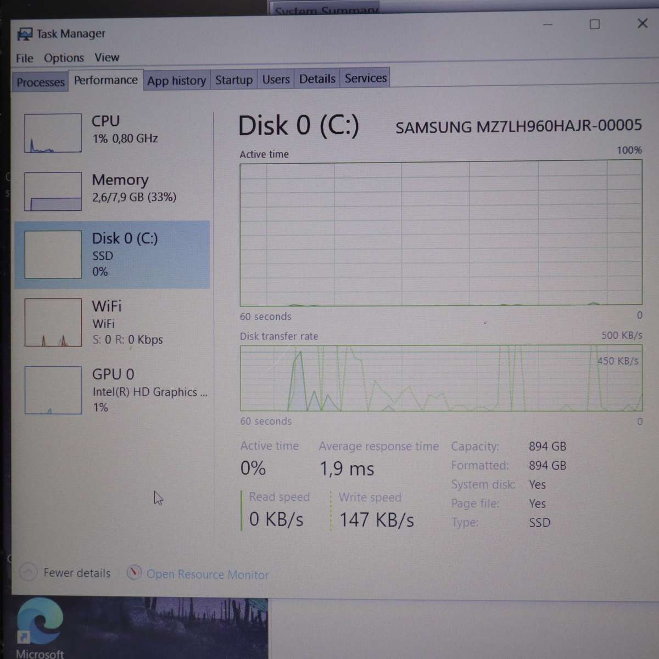Select the Memory graph thumbnail
This screenshot has height=659, width=659.
tap(52, 191)
